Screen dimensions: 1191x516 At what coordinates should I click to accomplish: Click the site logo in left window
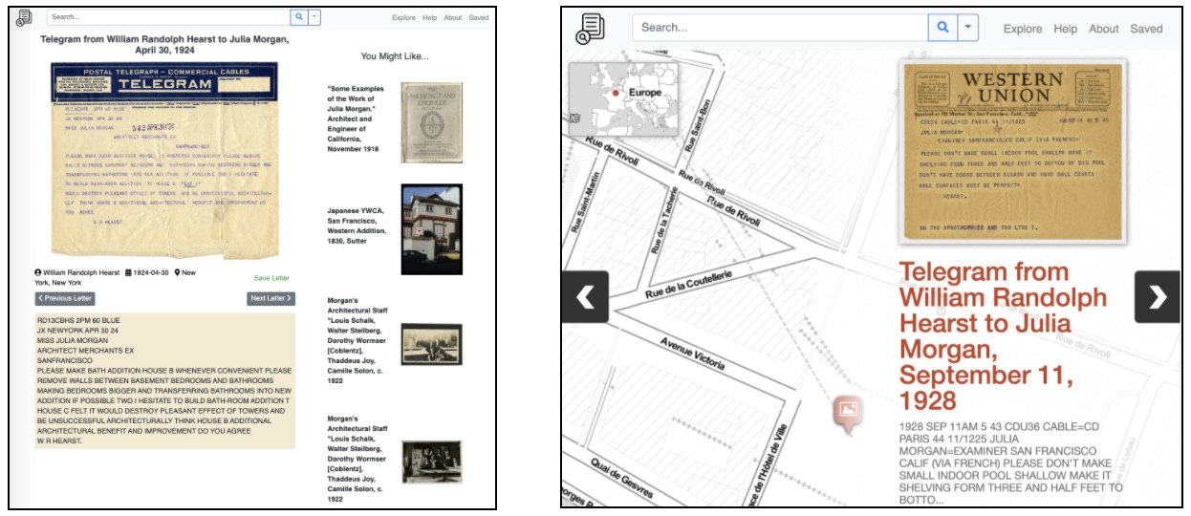24,17
